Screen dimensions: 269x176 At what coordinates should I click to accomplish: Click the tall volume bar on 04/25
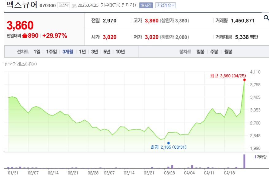tap(244, 162)
